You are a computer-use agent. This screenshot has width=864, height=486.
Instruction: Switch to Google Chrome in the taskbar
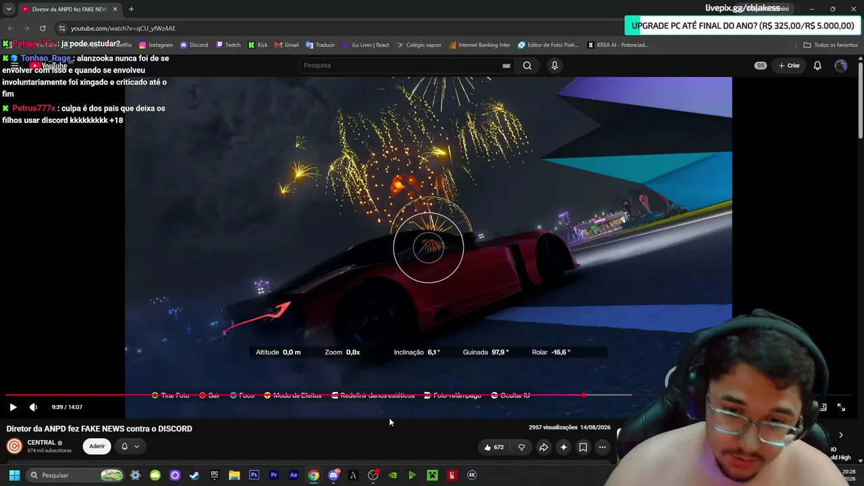[x=313, y=475]
